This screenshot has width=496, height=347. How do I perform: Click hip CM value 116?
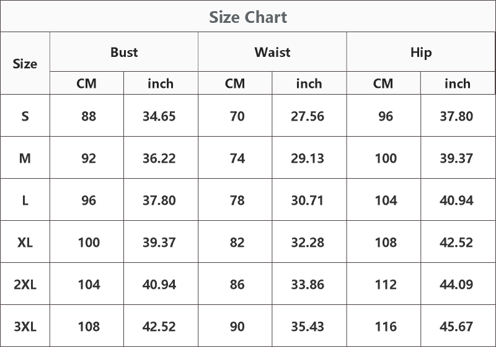click(386, 327)
